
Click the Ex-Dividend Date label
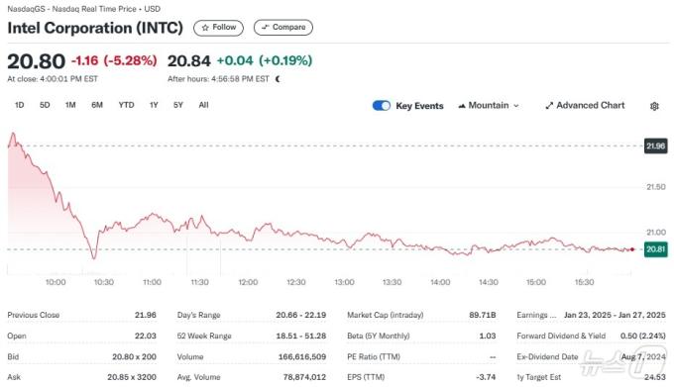[x=547, y=357]
